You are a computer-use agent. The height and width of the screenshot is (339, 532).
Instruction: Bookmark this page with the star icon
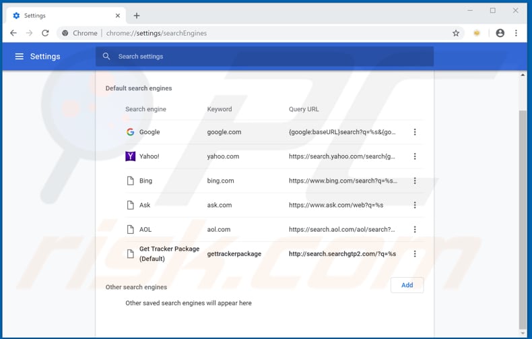coord(456,33)
